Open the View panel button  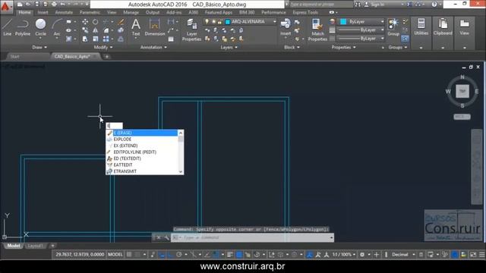[464, 27]
